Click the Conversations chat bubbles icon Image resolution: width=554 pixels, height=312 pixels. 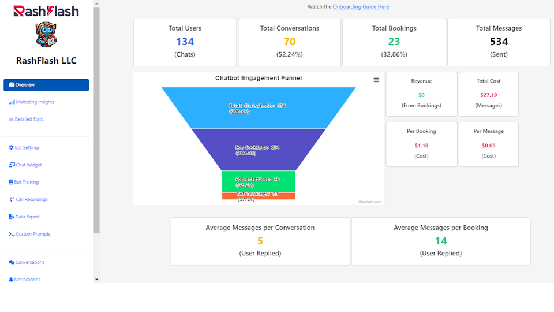[12, 262]
